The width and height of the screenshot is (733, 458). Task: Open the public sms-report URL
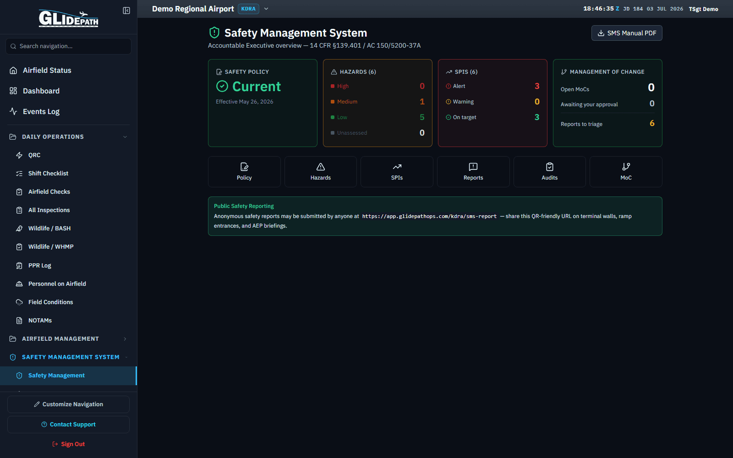[x=429, y=216]
